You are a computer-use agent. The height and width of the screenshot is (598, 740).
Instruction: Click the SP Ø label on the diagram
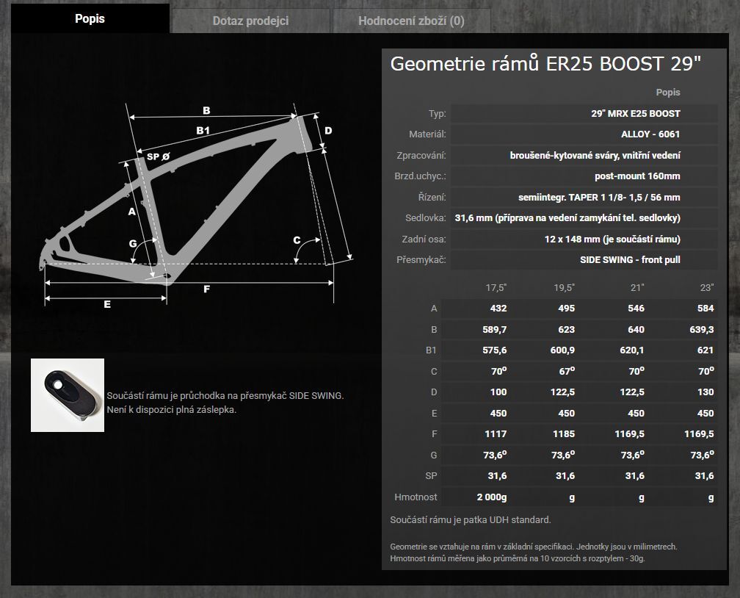pyautogui.click(x=158, y=156)
